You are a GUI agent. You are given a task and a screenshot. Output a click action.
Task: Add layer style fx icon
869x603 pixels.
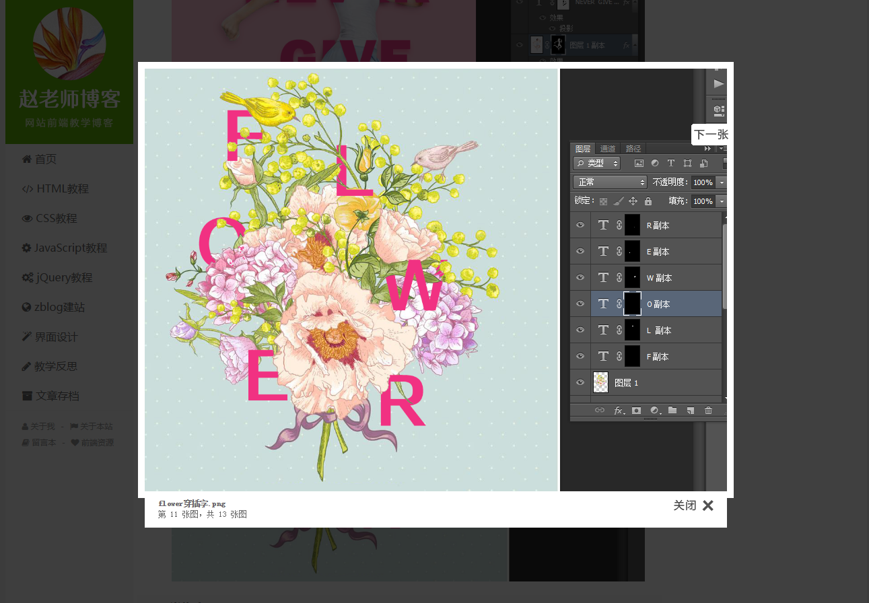point(619,411)
